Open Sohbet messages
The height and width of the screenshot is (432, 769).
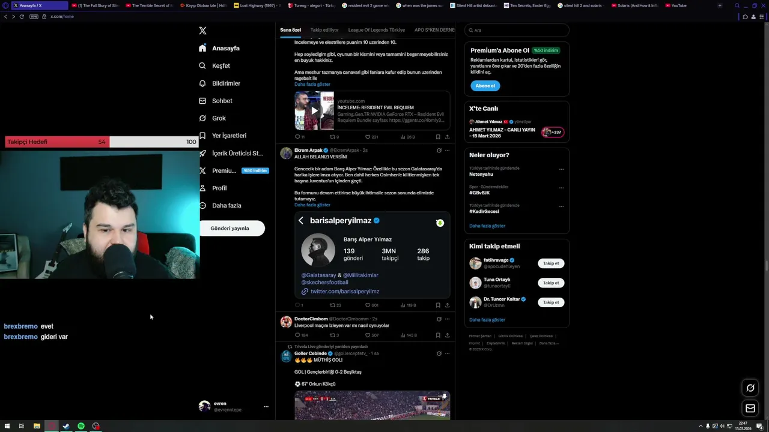pyautogui.click(x=216, y=101)
